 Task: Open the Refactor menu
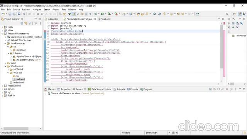[x=26, y=10]
